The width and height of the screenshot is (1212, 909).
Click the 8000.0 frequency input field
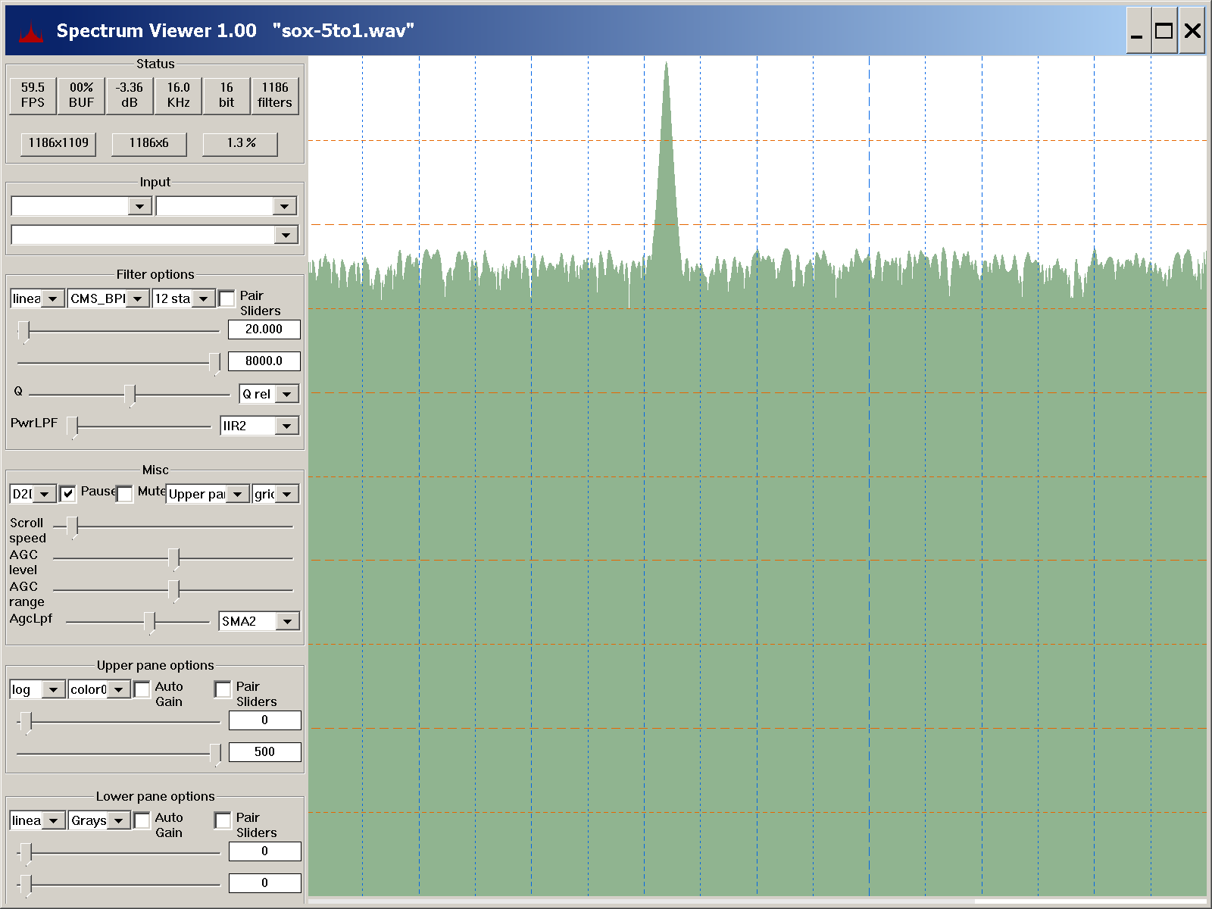[x=264, y=361]
